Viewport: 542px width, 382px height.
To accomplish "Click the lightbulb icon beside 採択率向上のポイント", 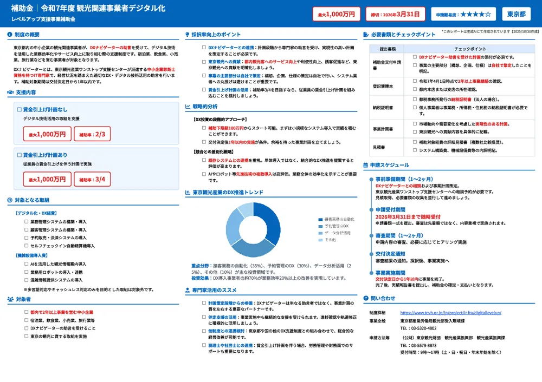I will 188,35.
